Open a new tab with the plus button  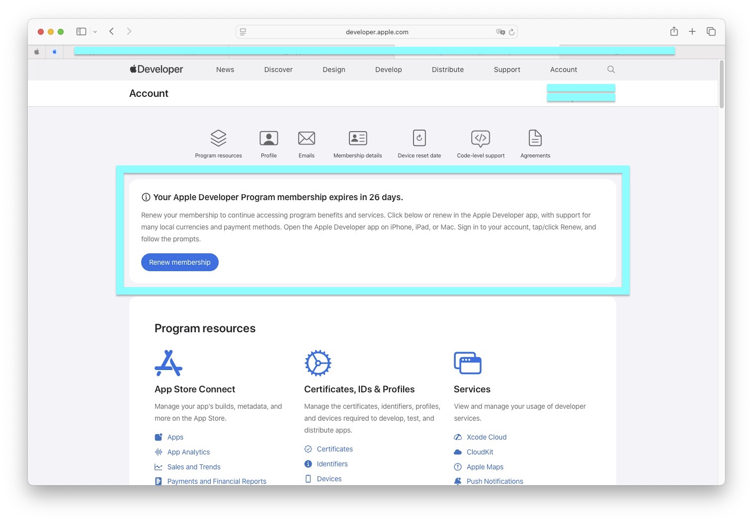click(692, 31)
